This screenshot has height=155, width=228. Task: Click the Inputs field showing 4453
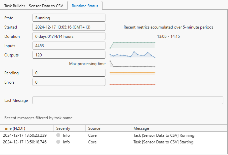(x=69, y=45)
